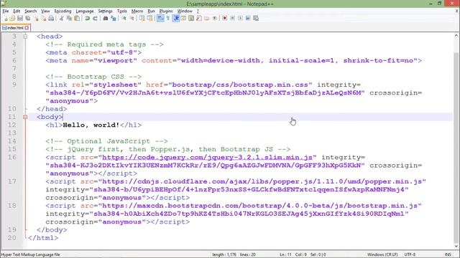Run macro multiple times icon
This screenshot has width=460, height=258.
coord(248,18)
